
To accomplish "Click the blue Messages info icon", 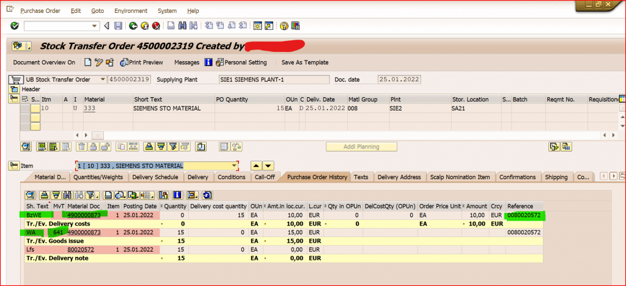I will 208,62.
